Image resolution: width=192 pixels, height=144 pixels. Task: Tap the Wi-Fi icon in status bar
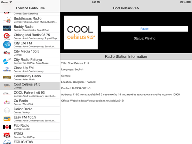[10, 2]
